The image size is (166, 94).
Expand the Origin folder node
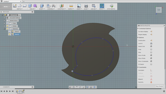pos(4,23)
